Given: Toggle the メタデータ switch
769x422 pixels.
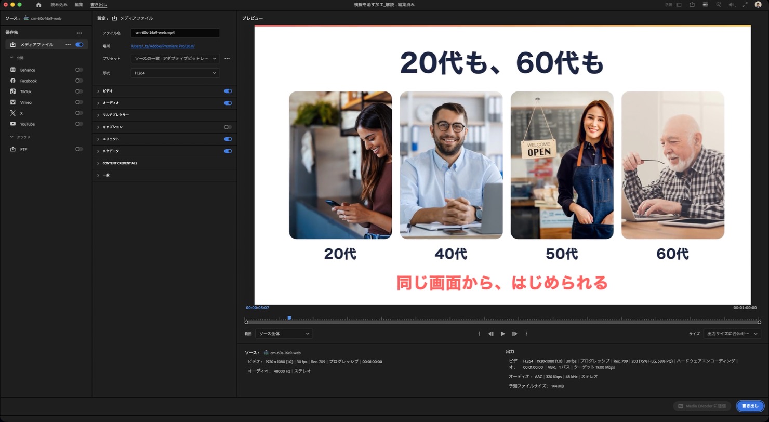Looking at the screenshot, I should point(228,151).
